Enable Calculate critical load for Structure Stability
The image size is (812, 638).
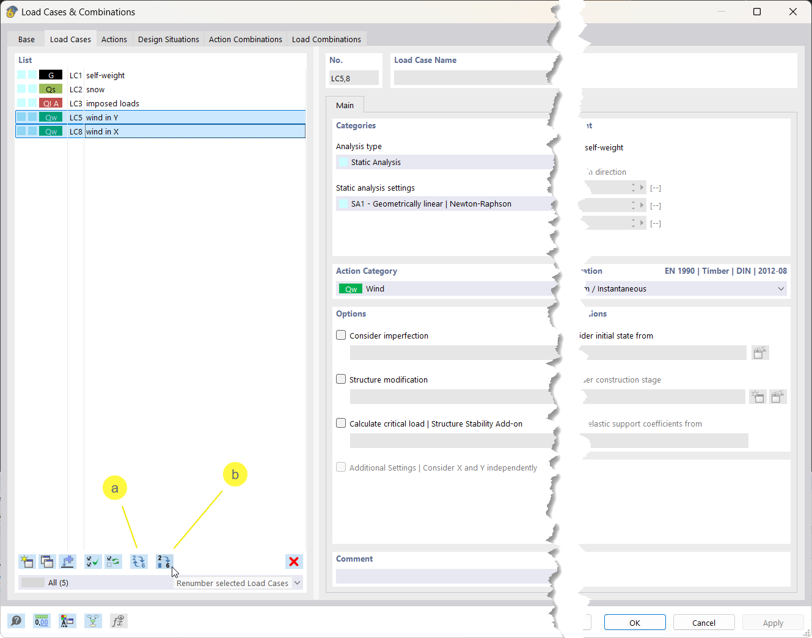click(x=340, y=423)
